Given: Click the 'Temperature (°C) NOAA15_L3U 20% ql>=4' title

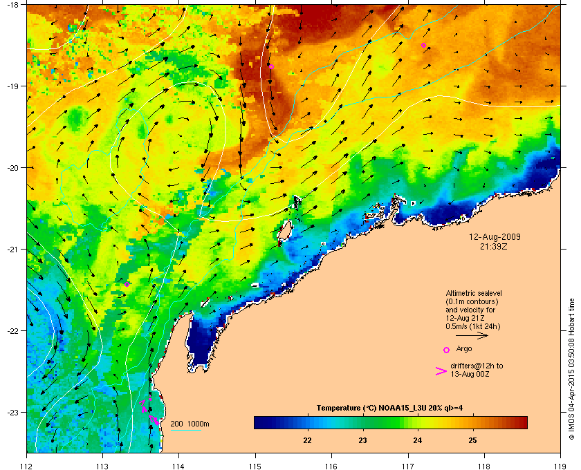Looking at the screenshot, I should [389, 408].
